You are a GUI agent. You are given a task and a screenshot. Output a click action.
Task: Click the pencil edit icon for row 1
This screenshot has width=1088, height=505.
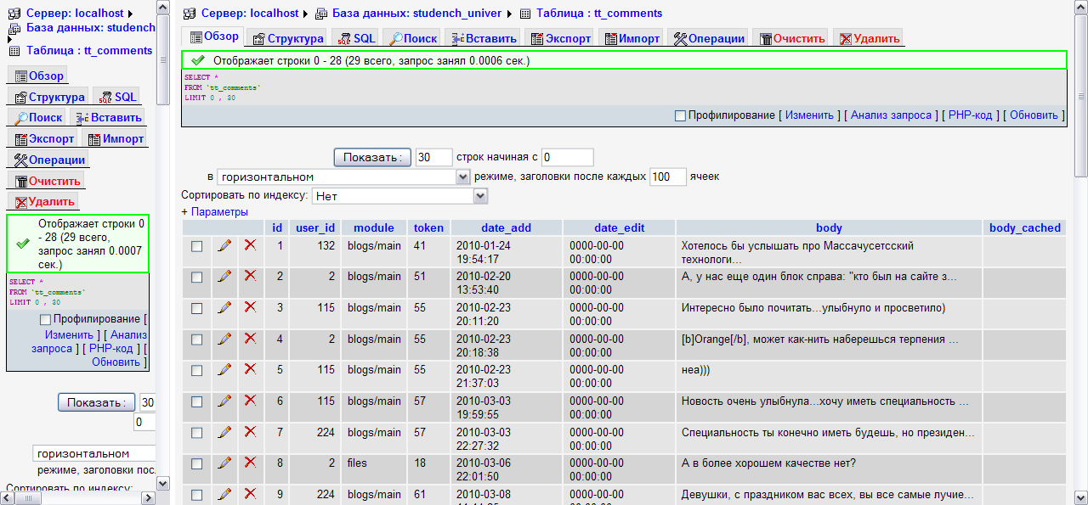pos(224,245)
